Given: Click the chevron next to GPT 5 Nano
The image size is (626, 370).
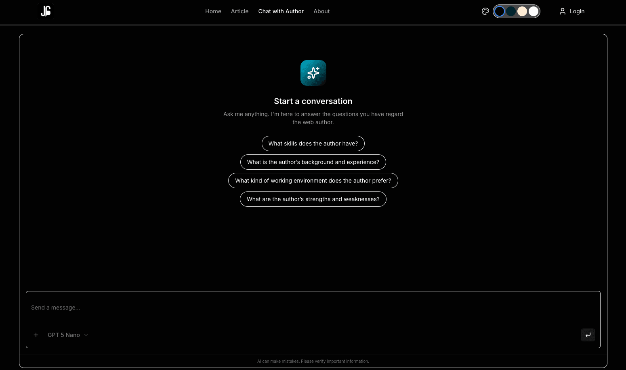Looking at the screenshot, I should pyautogui.click(x=86, y=335).
